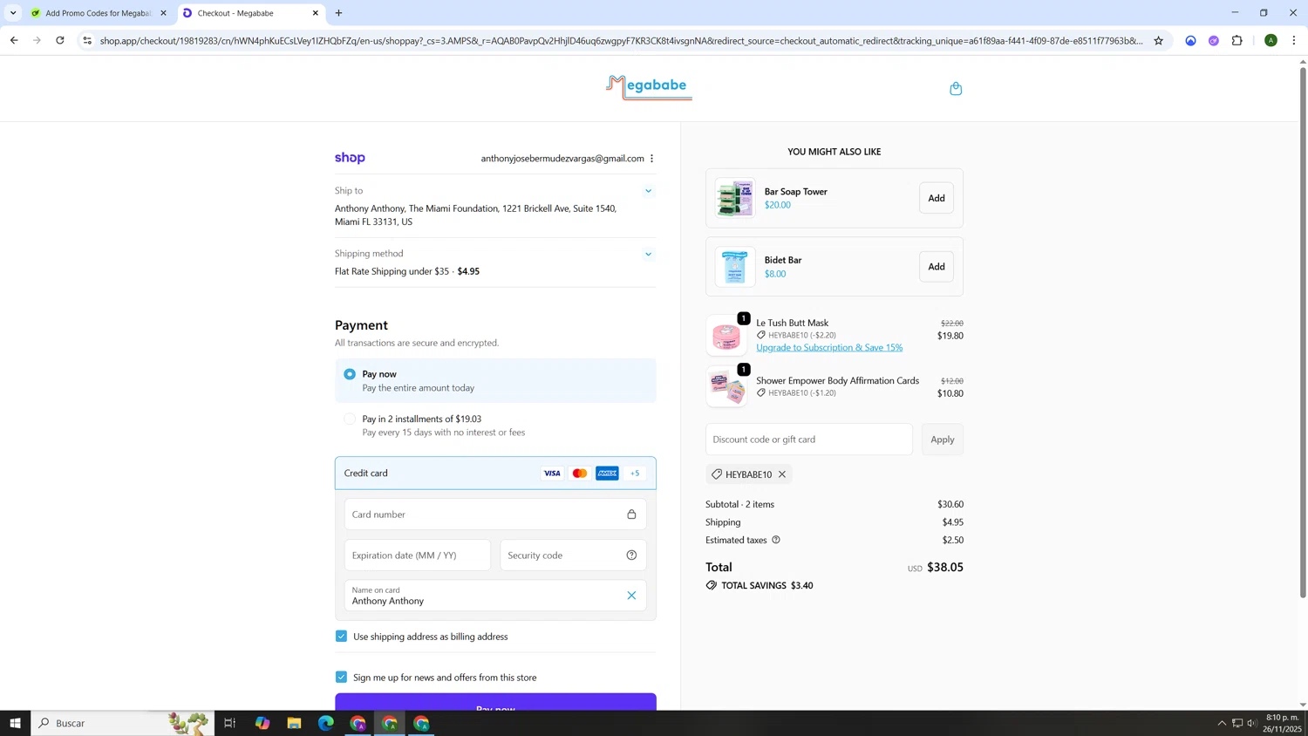1308x736 pixels.
Task: Expand the Ship to address section
Action: (648, 191)
